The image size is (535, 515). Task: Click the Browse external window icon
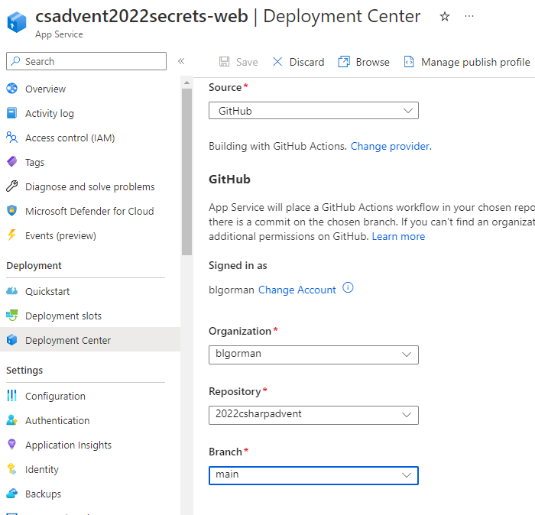coord(344,62)
